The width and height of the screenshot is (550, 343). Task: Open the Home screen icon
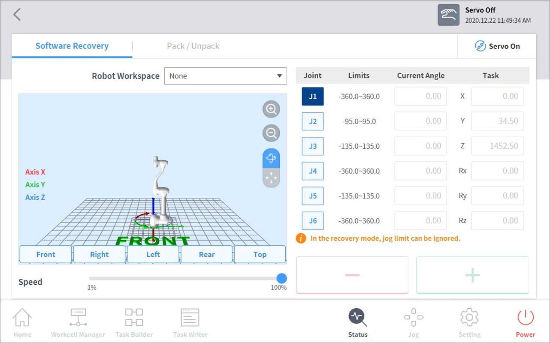coord(22,319)
